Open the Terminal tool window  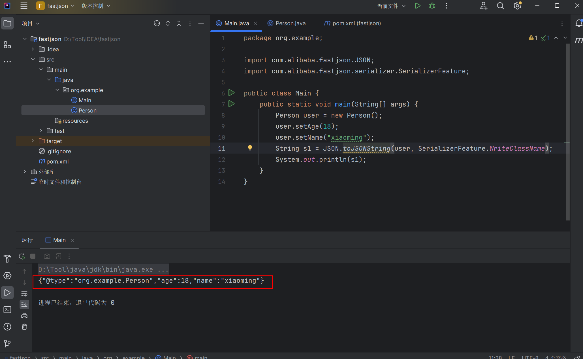(x=7, y=310)
